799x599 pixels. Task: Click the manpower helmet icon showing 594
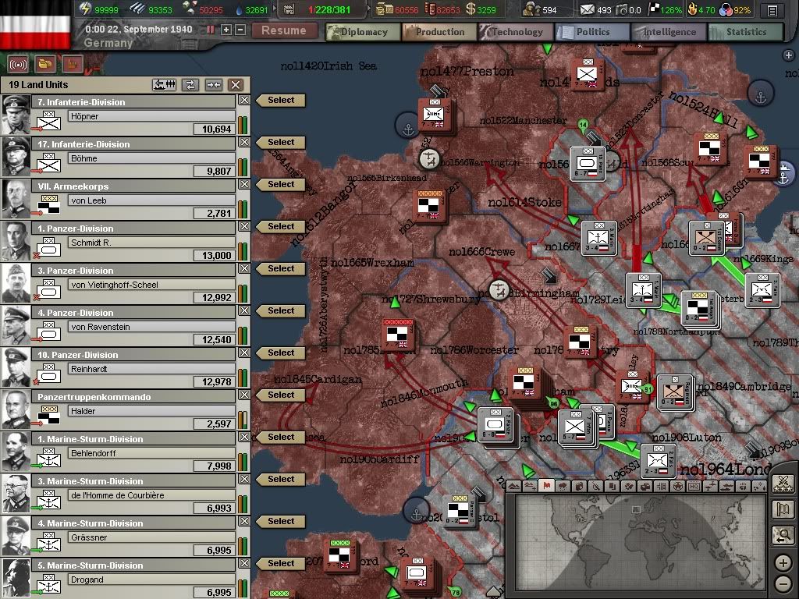tap(531, 9)
